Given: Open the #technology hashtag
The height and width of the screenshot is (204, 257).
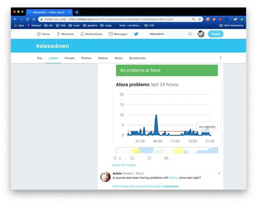Looking at the screenshot, I should [121, 186].
